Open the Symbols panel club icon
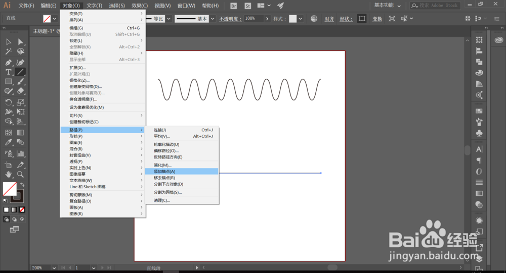Screen dimensions: 506x273 (x=479, y=133)
